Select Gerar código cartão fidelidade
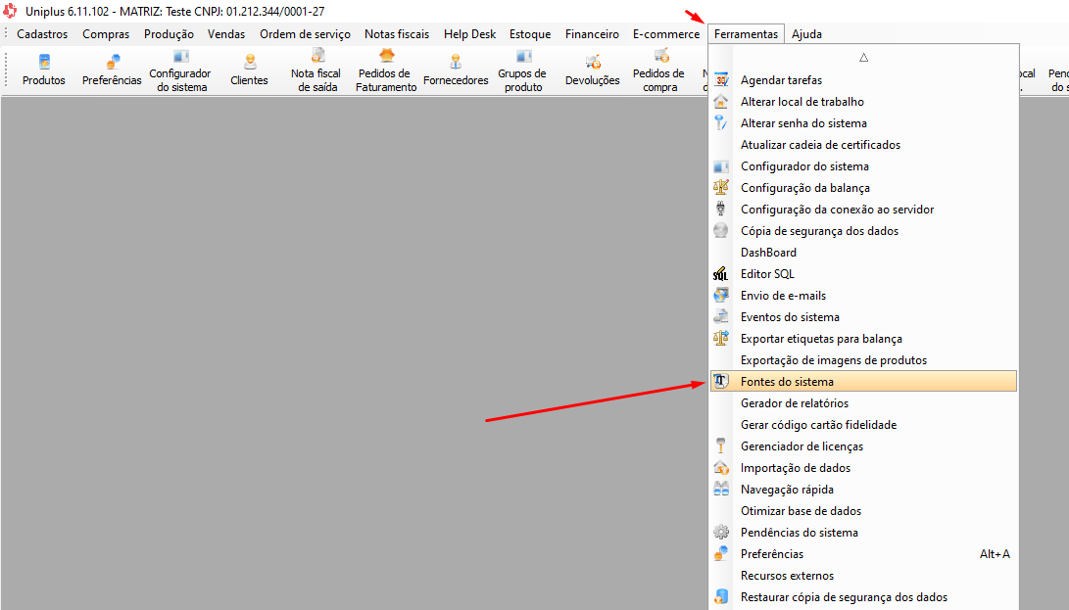 coord(864,425)
